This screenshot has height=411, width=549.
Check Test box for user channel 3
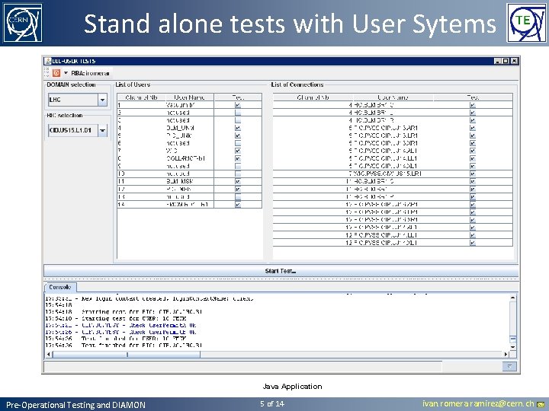(238, 120)
